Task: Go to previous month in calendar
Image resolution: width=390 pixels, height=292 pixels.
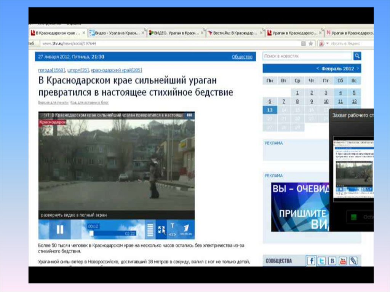Action: tap(317, 69)
